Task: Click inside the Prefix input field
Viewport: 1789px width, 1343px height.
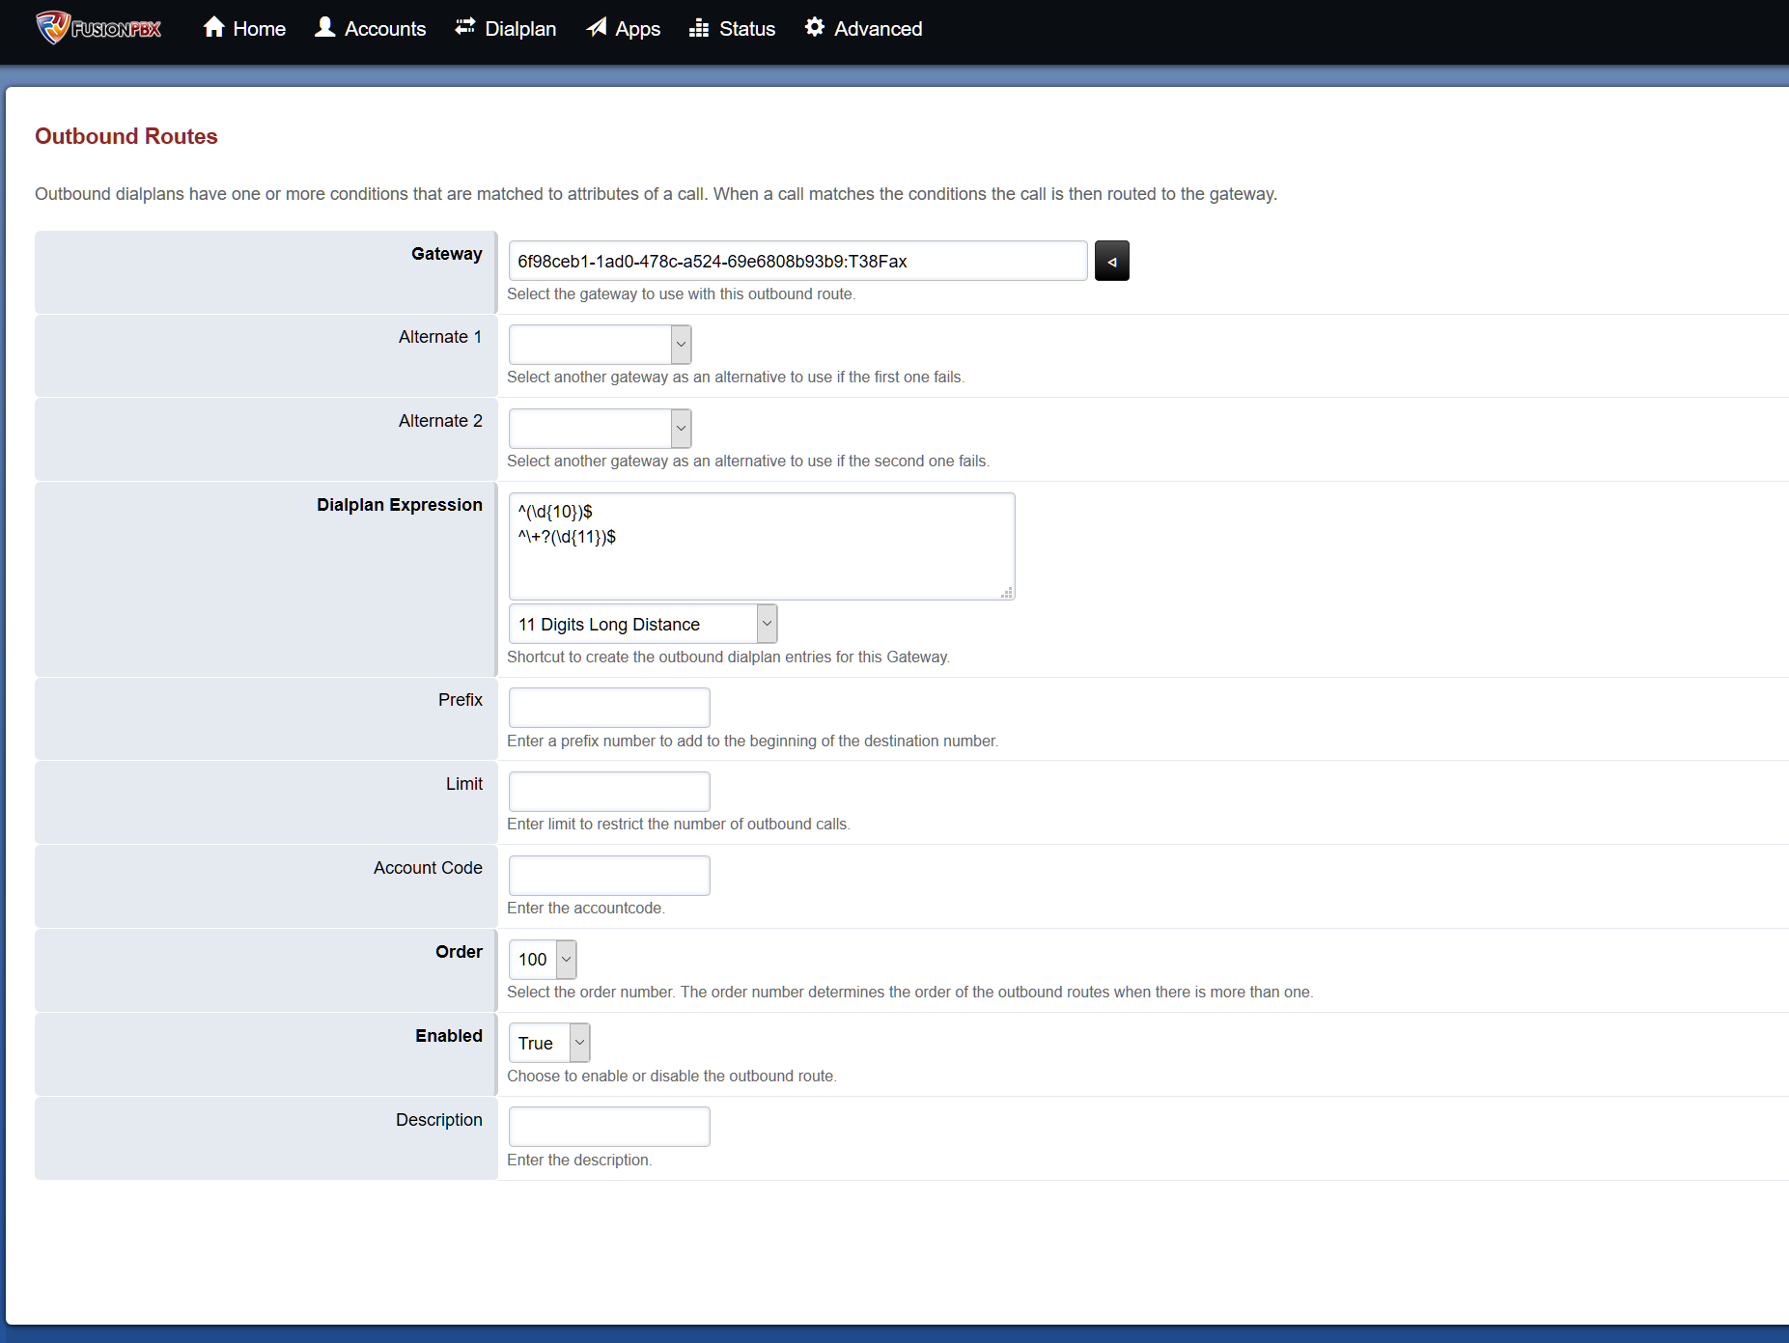Action: [608, 707]
